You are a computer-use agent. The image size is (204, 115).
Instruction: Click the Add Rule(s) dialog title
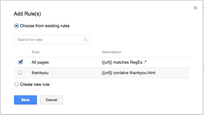pos(27,14)
